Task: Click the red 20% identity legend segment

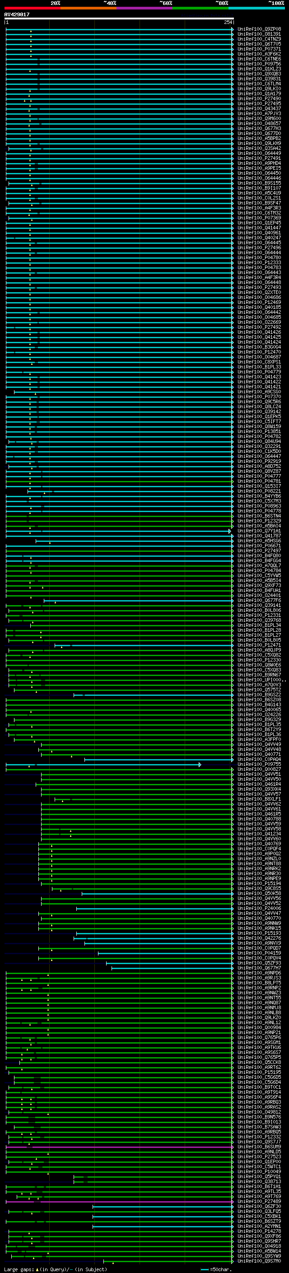Action: point(32,8)
